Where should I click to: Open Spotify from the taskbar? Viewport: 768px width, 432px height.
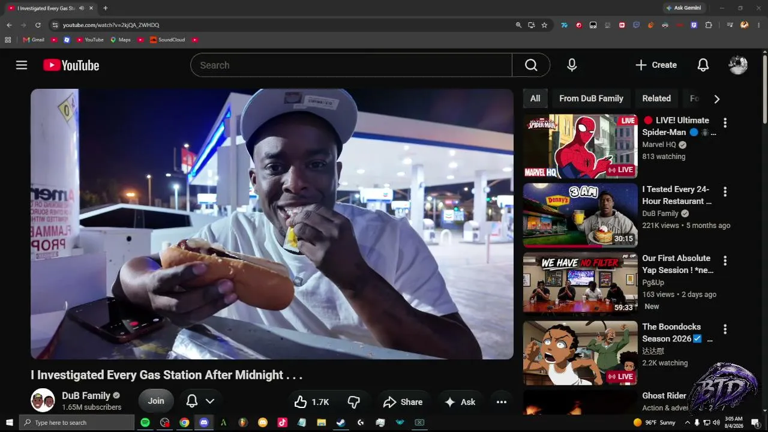(145, 422)
